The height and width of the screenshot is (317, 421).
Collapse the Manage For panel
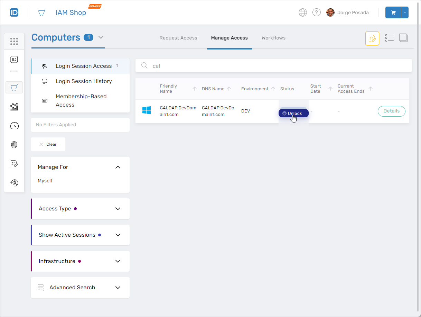pyautogui.click(x=118, y=167)
